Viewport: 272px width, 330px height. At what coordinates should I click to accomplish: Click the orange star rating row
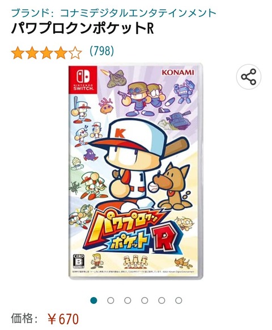click(46, 53)
